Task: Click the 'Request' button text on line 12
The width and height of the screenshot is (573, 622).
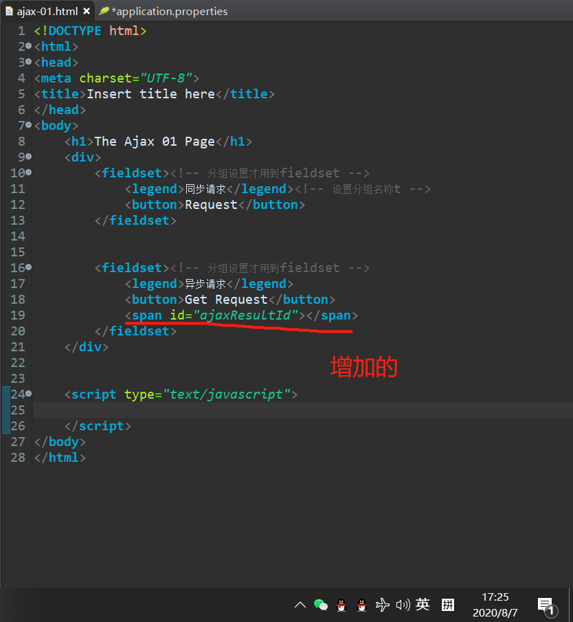Action: (x=211, y=205)
